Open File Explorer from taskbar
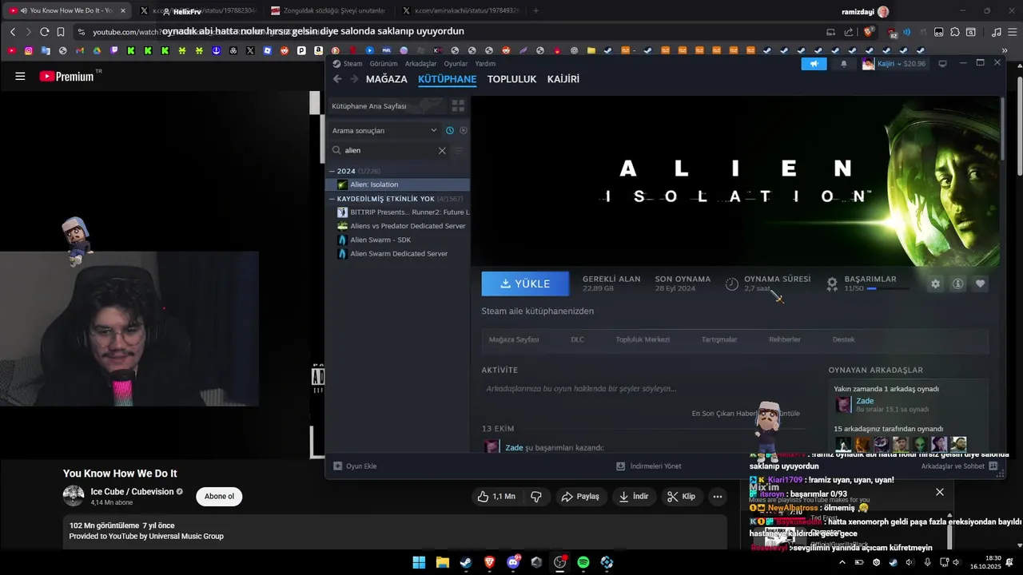1023x575 pixels. point(442,562)
